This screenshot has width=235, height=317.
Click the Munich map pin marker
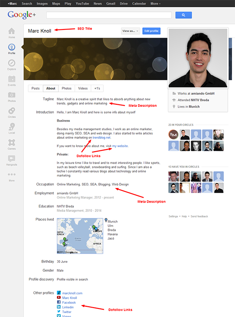coord(106,220)
